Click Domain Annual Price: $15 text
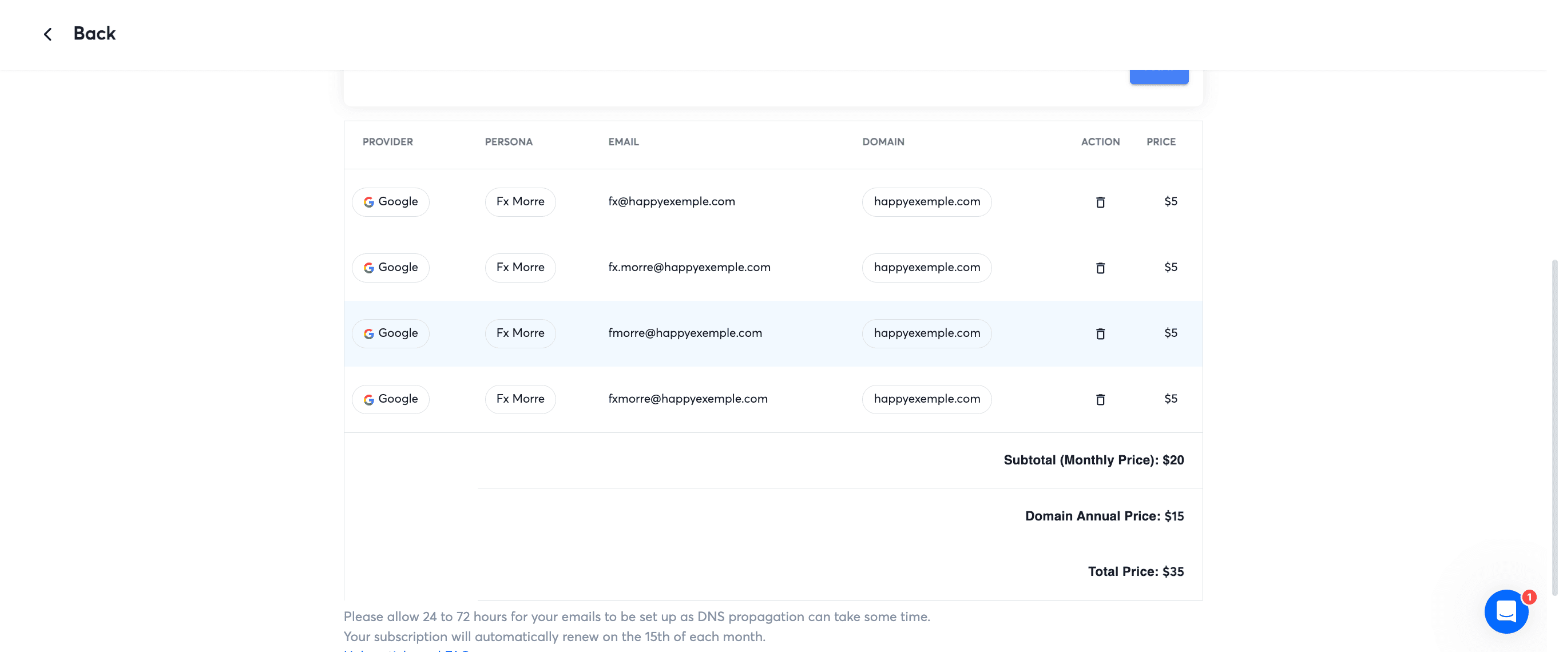The width and height of the screenshot is (1563, 652). click(1104, 516)
